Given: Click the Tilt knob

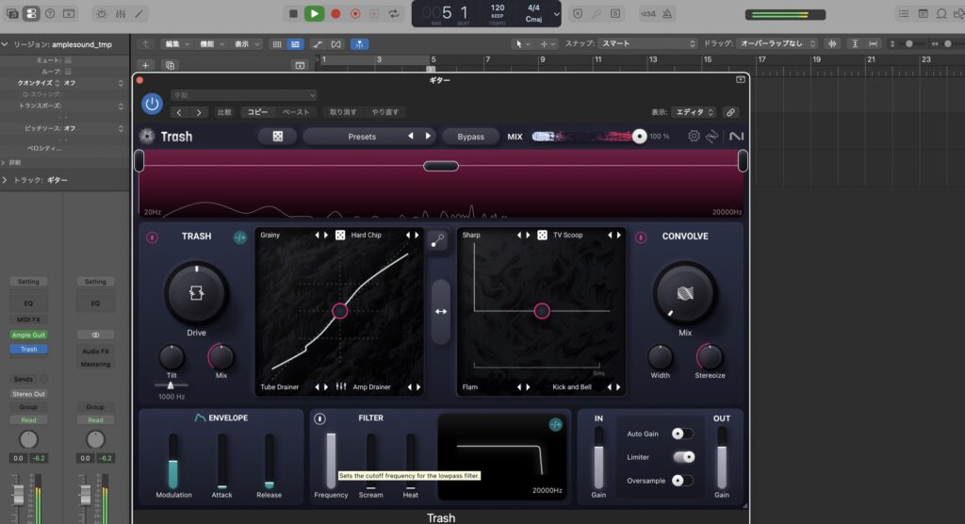Looking at the screenshot, I should [x=172, y=357].
